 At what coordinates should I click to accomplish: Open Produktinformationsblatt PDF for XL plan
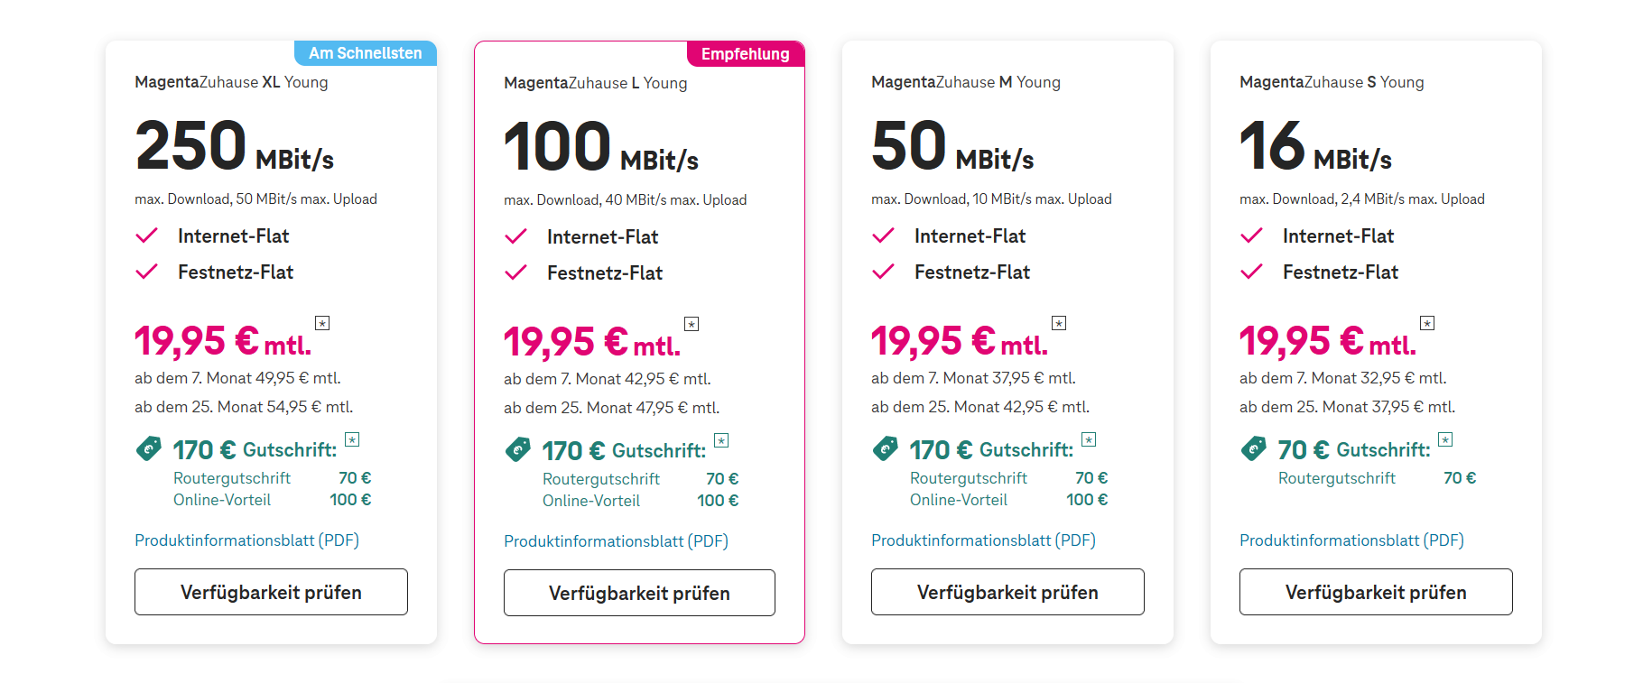coord(246,540)
